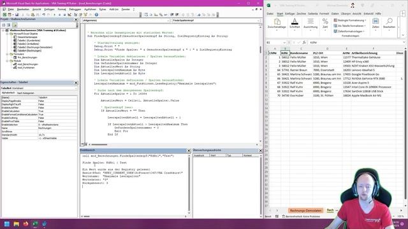Open Firefox from the taskbar
The height and width of the screenshot is (229, 408).
(25, 223)
